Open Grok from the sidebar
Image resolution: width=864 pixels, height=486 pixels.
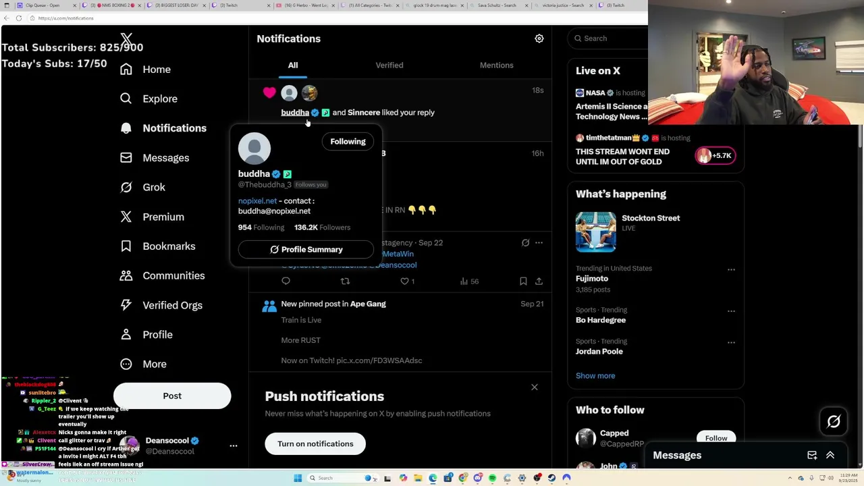[x=143, y=188]
